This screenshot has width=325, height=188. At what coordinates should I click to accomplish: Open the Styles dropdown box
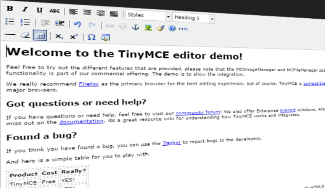(148, 15)
